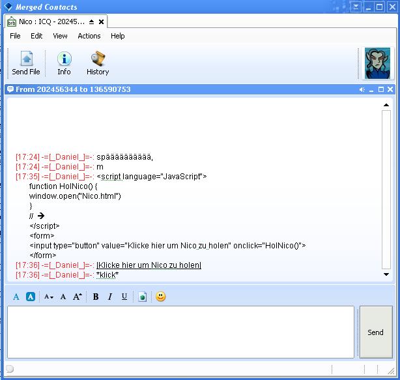Click the eject arrow on the Nico tab

click(x=92, y=22)
